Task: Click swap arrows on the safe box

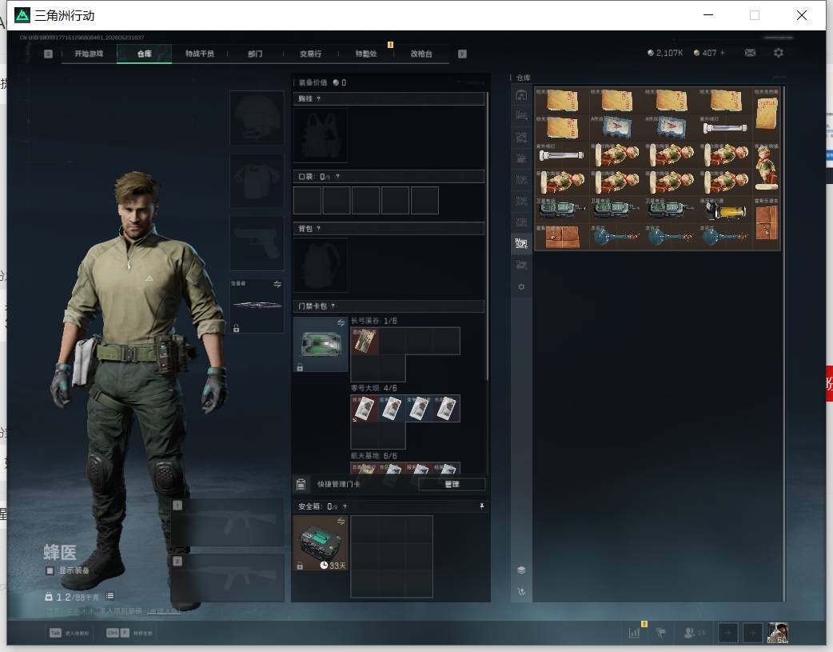Action: 341,521
